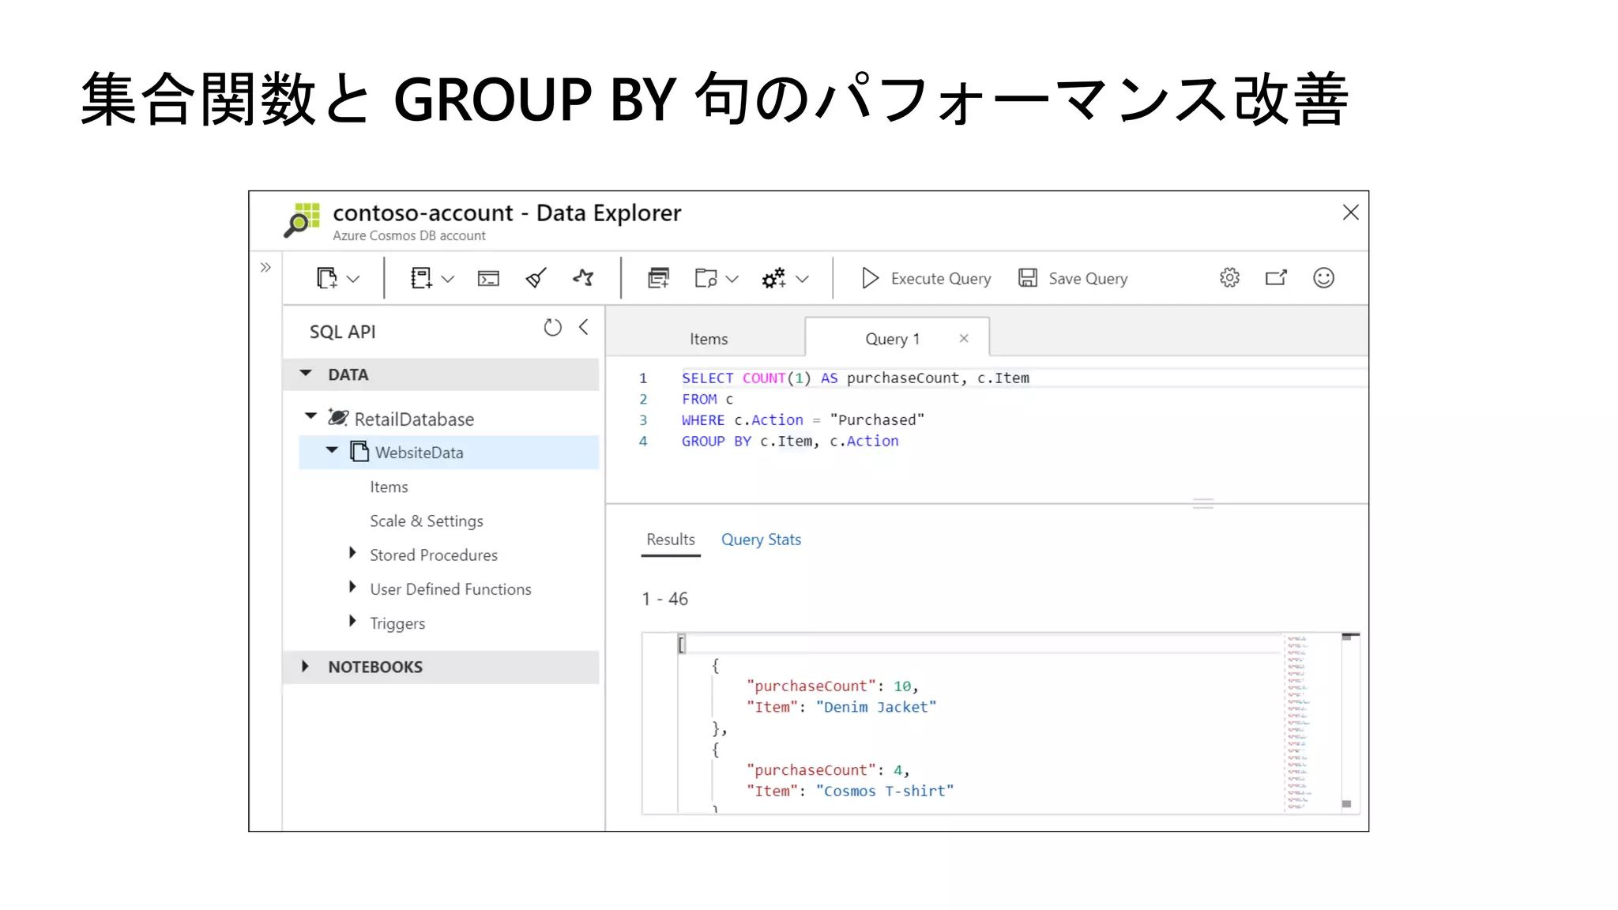Open Scale & Settings
Viewport: 1618px width, 910px height.
tap(427, 521)
